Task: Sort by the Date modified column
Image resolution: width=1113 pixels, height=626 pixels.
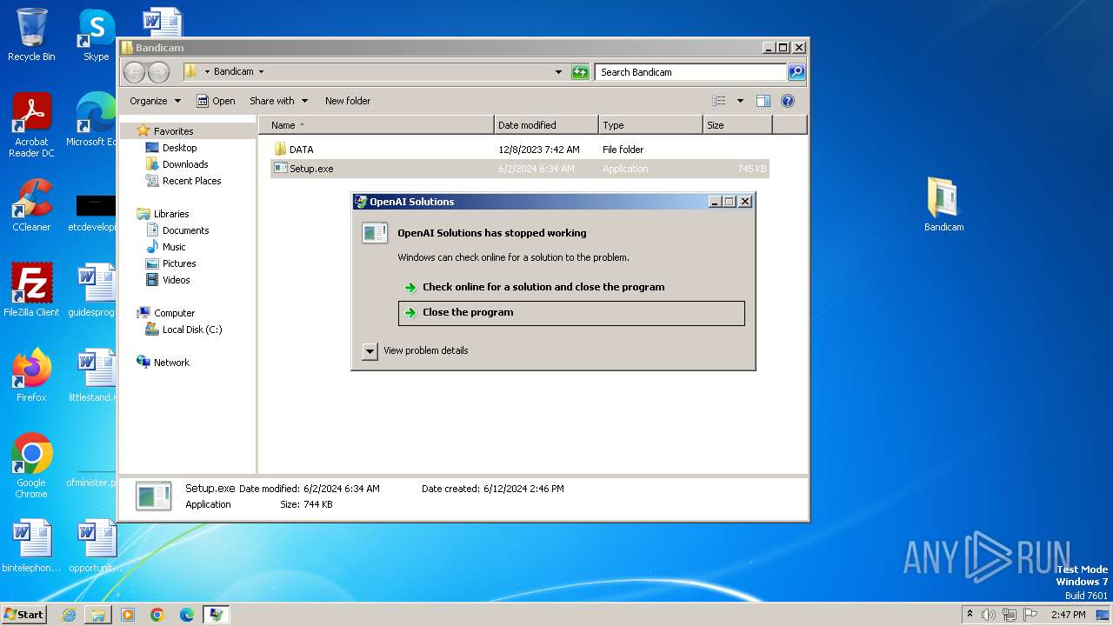Action: (x=546, y=125)
